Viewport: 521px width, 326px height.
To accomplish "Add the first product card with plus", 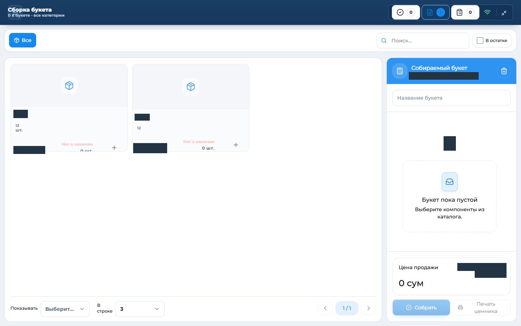I will pos(114,148).
